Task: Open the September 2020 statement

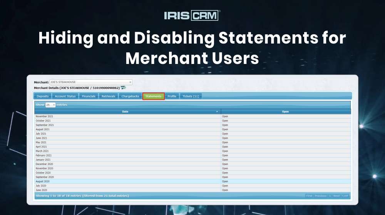Action: tap(225, 177)
